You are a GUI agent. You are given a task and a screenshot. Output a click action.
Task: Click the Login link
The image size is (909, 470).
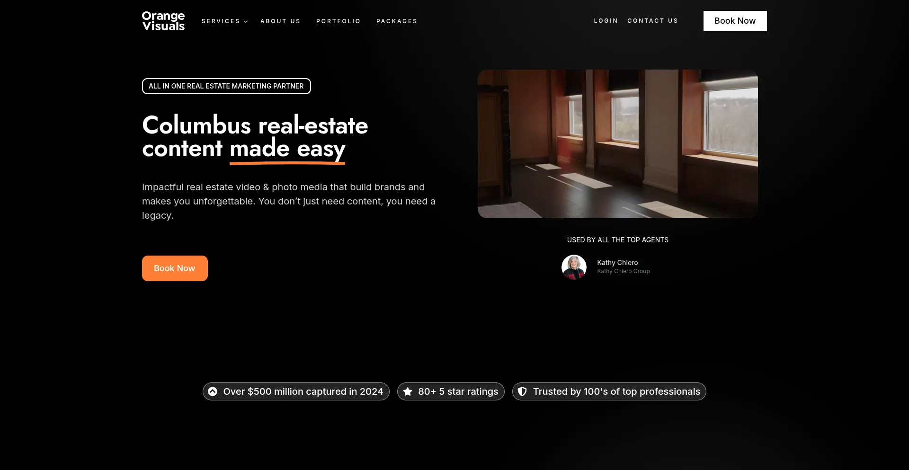606,21
